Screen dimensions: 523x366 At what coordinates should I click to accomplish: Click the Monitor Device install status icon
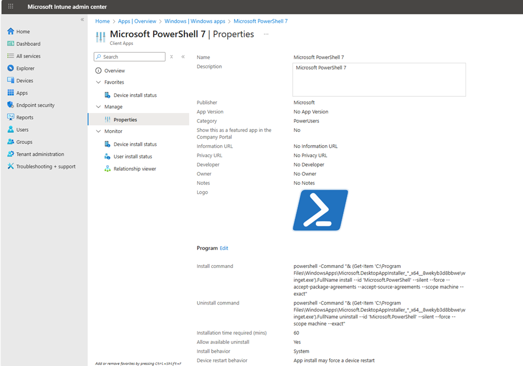(x=107, y=144)
